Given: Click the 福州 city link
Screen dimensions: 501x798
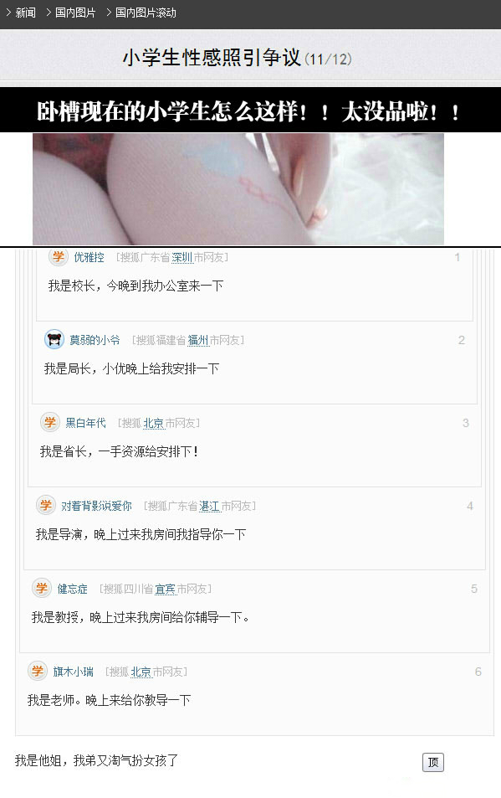Looking at the screenshot, I should (x=198, y=340).
